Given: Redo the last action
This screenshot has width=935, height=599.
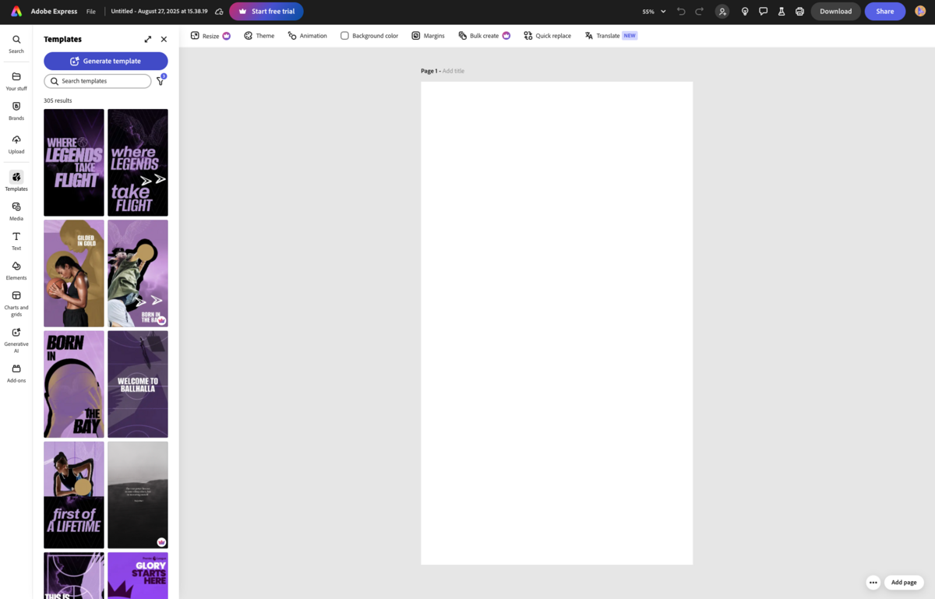Looking at the screenshot, I should (699, 12).
